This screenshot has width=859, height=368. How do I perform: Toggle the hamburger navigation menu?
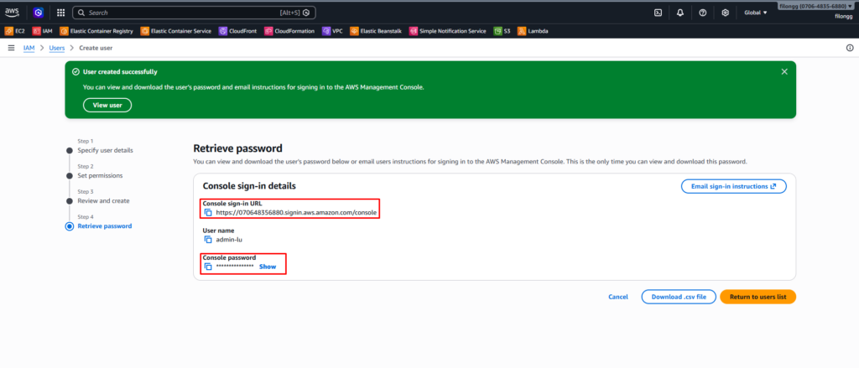tap(11, 48)
